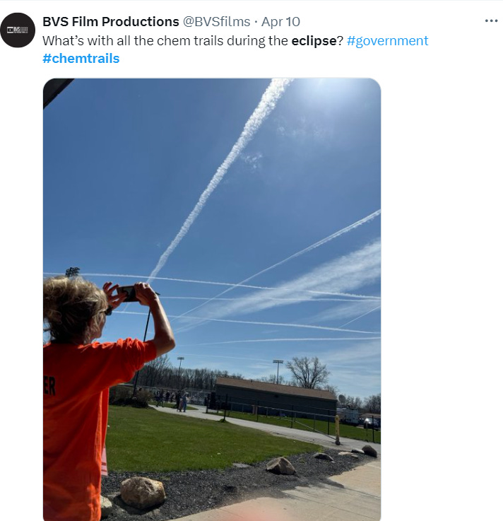Open the Apr 10 timestamp link
The image size is (503, 521).
(280, 22)
